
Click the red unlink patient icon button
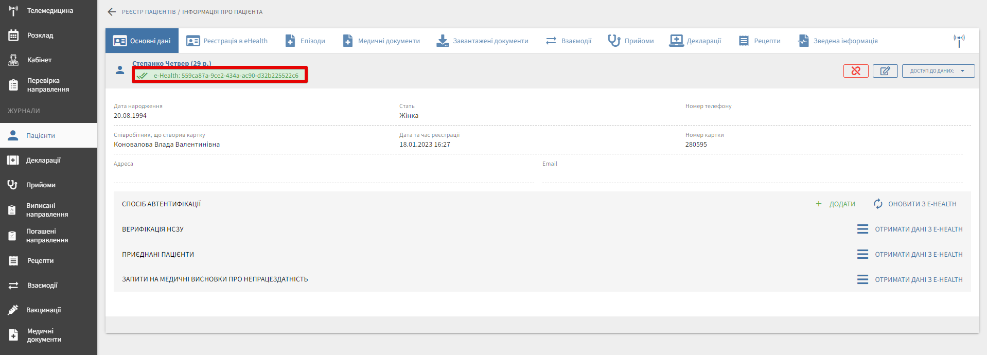[856, 71]
